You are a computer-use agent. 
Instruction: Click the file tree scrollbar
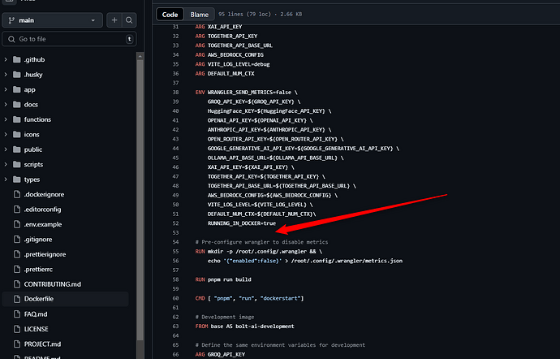[x=140, y=201]
